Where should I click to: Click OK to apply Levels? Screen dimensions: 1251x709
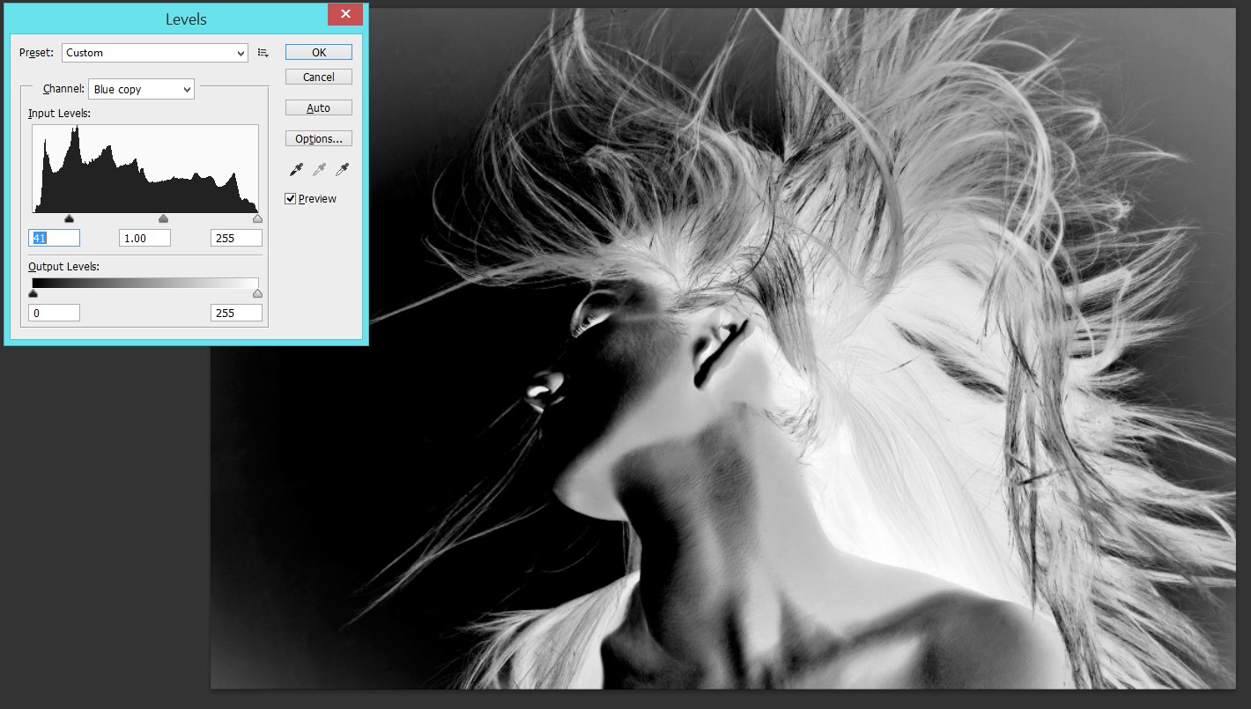[319, 53]
